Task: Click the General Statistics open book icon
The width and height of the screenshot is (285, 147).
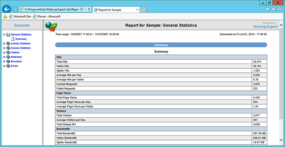Action: pyautogui.click(x=8, y=34)
